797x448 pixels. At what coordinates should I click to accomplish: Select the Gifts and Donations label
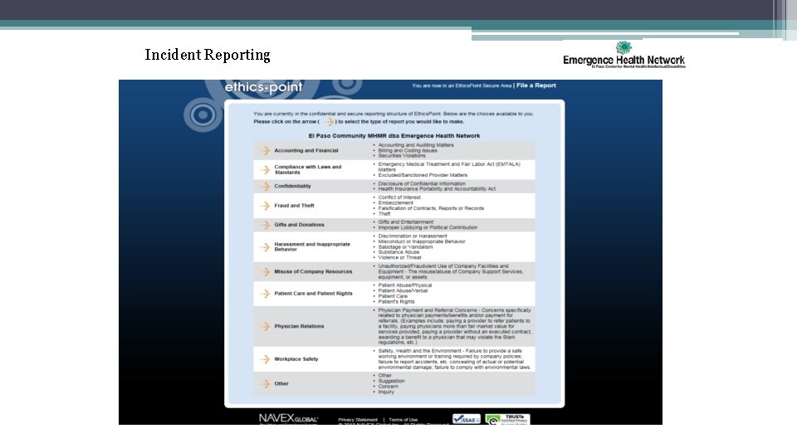pos(299,225)
